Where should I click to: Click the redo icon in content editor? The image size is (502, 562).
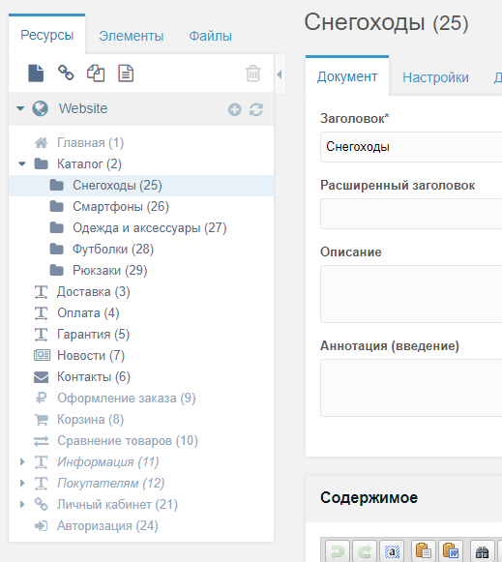pyautogui.click(x=365, y=552)
